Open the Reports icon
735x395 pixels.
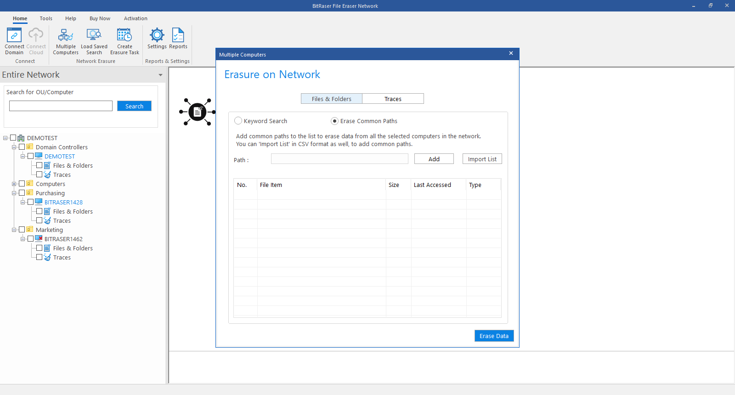tap(178, 35)
